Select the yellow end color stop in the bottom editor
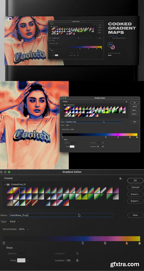This screenshot has width=144, height=271. (x=139, y=243)
